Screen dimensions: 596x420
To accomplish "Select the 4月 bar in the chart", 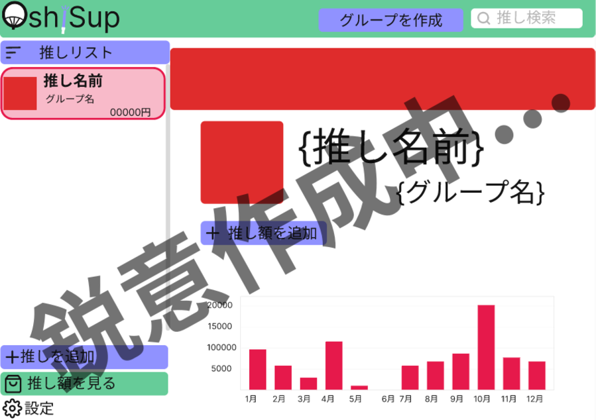I will (x=333, y=365).
